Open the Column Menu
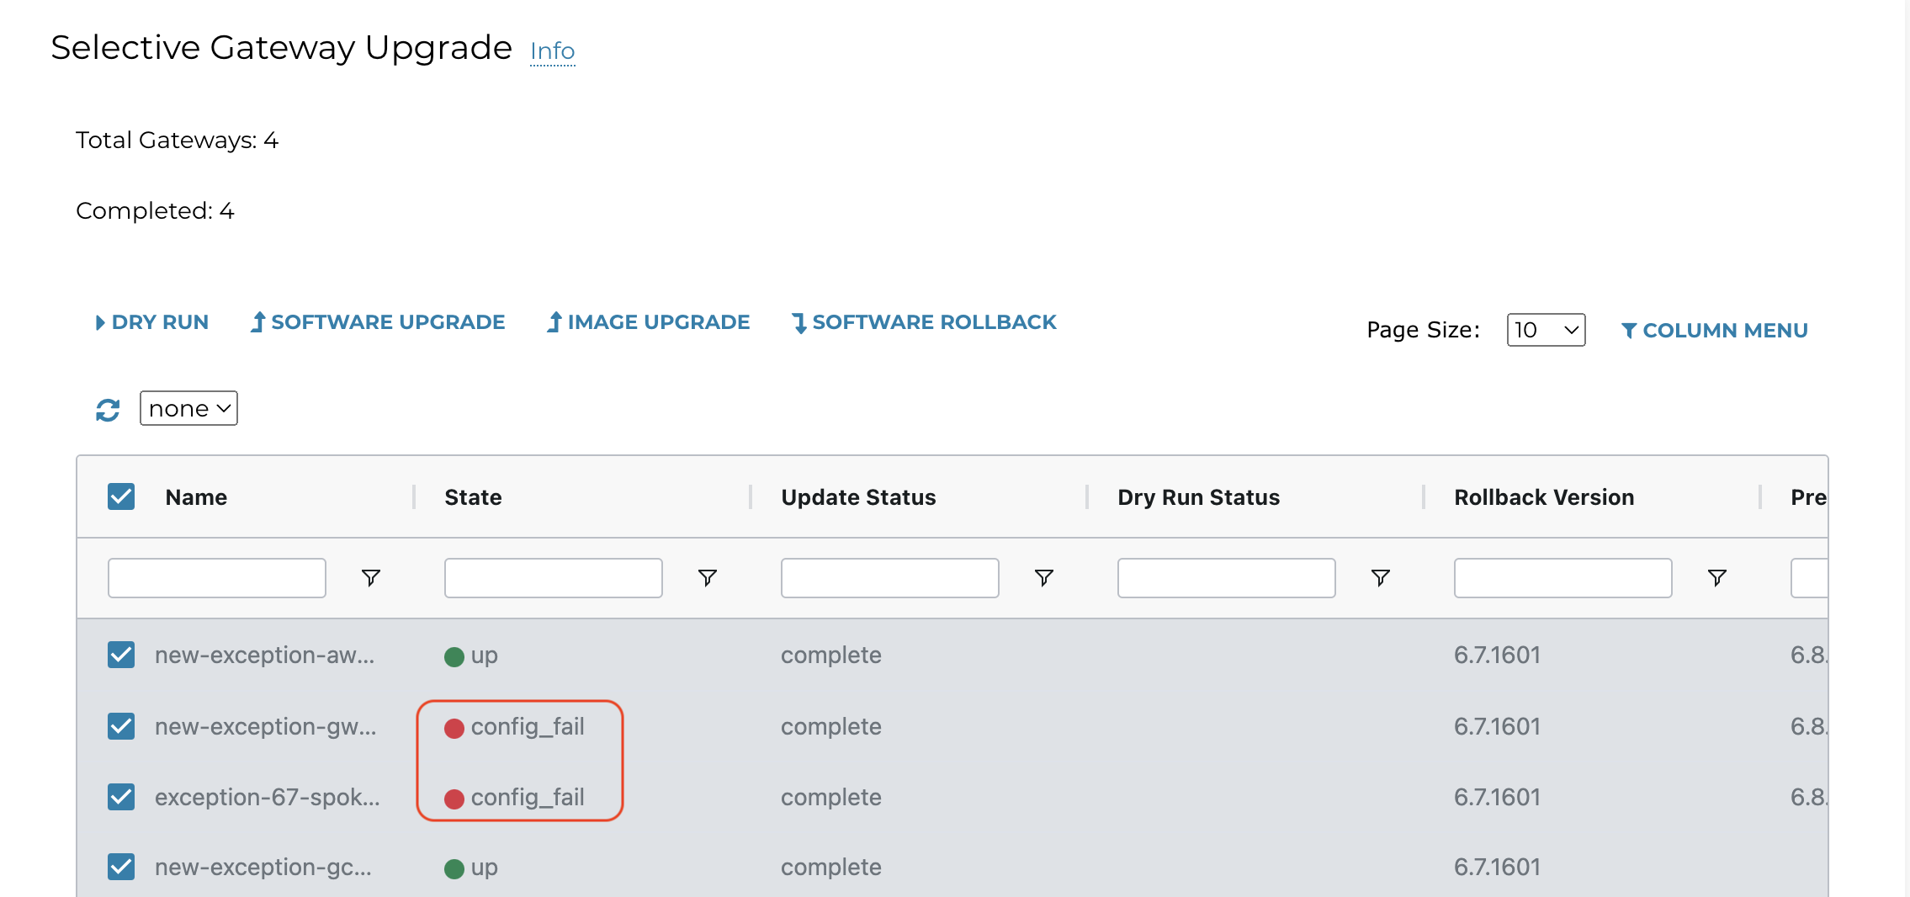Screen dimensions: 1910x897 coord(1715,330)
